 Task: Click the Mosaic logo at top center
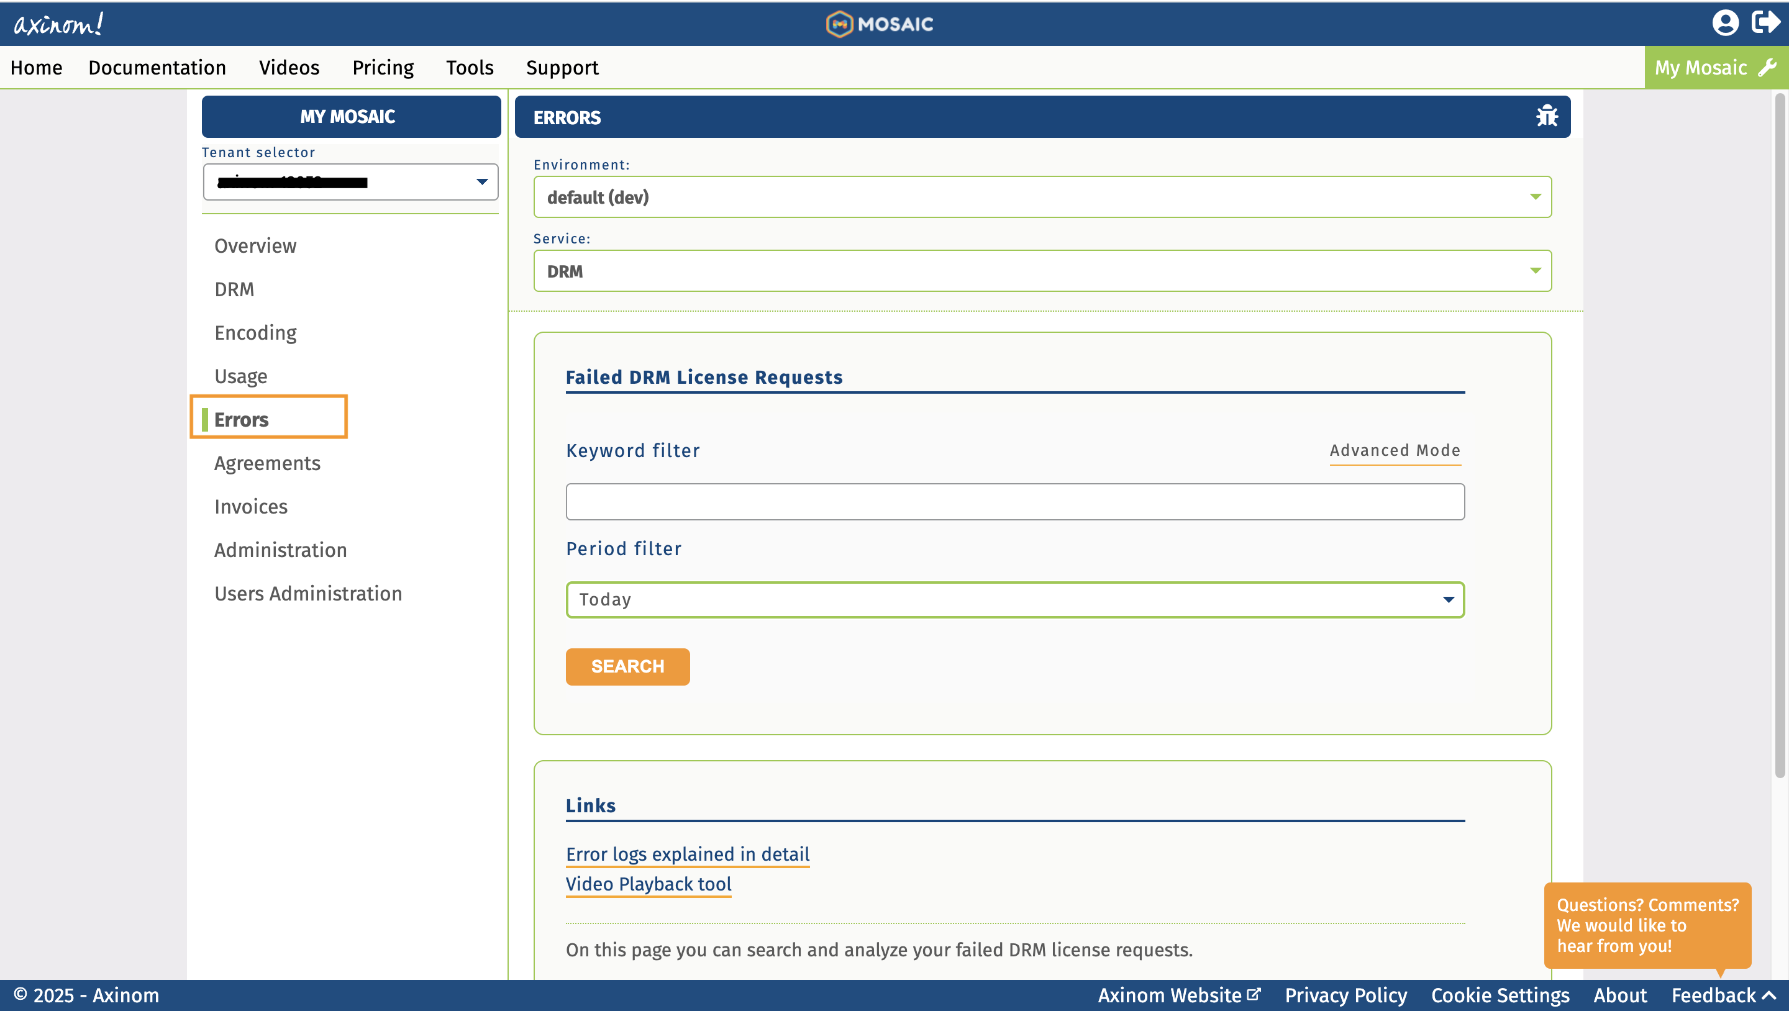tap(879, 24)
